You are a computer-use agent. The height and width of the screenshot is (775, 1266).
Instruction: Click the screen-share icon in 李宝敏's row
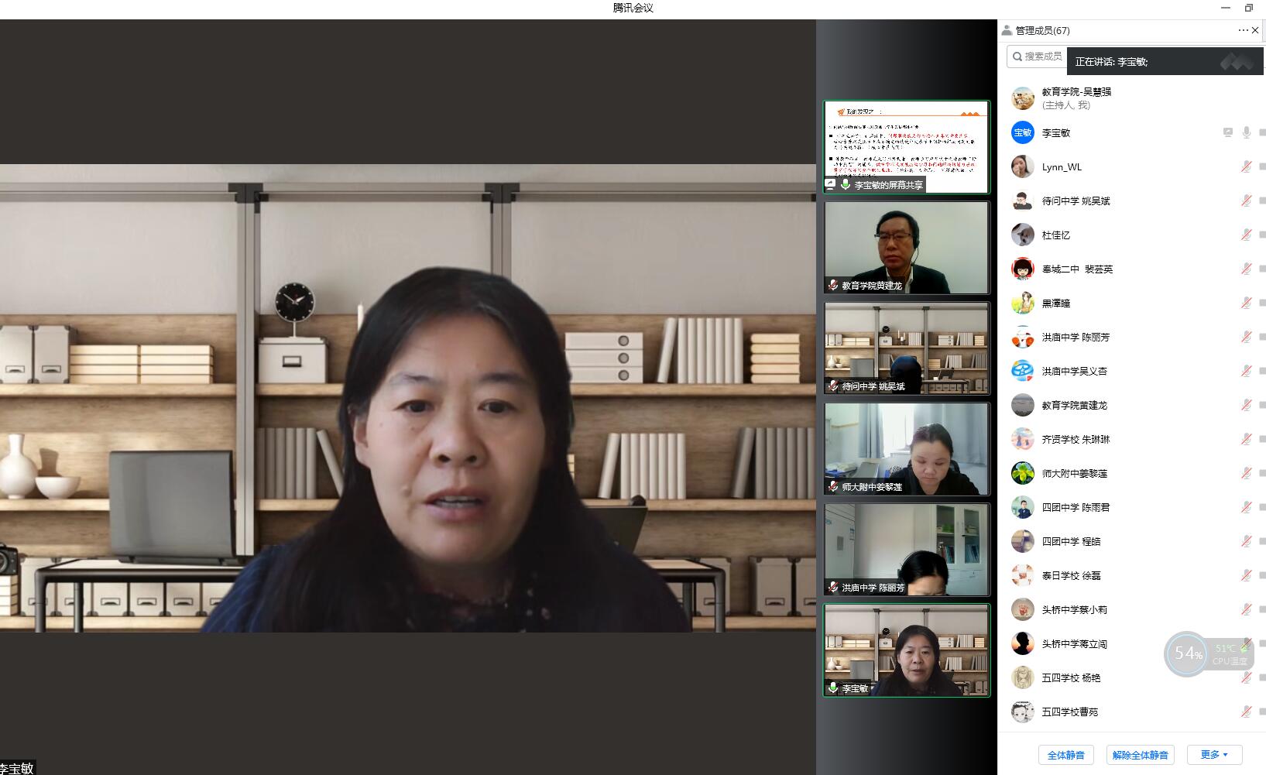click(1228, 132)
